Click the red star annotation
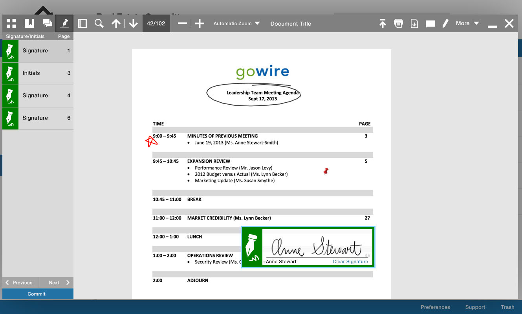 coord(151,141)
